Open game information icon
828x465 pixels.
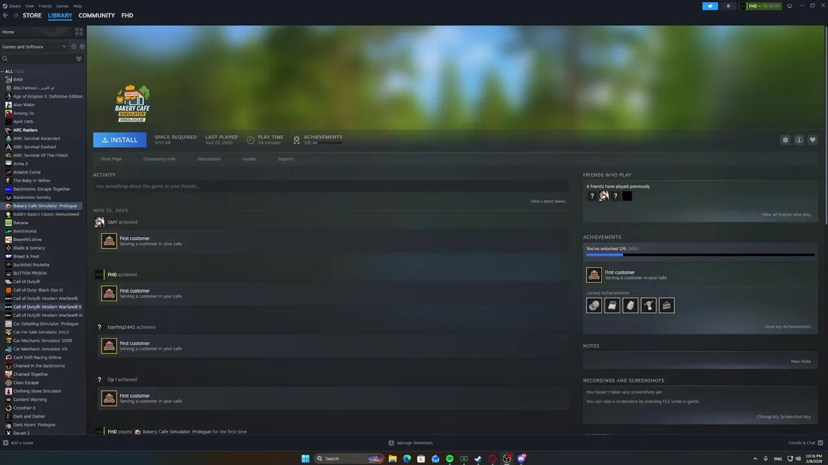(x=799, y=140)
